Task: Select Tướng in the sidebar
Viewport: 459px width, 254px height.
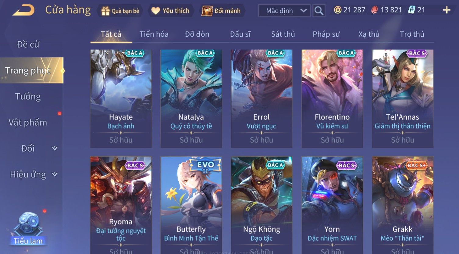Action: click(x=28, y=97)
